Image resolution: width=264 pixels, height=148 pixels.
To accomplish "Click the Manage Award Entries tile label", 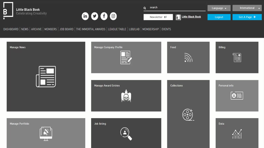I will point(107,86).
